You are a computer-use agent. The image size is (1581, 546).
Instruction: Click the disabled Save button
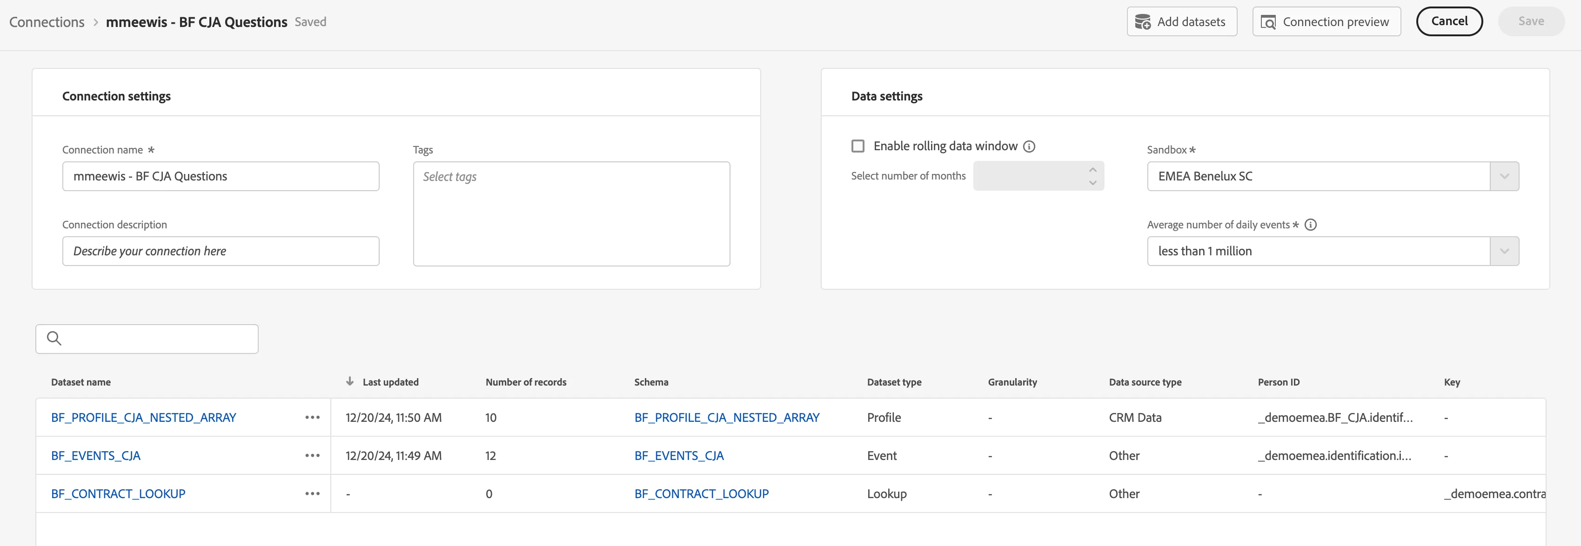[1531, 21]
